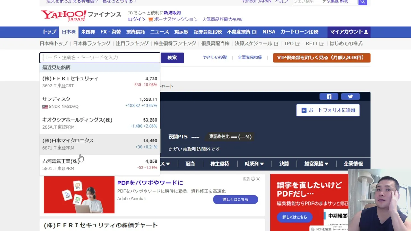Select サンディスク from recent stocks
The width and height of the screenshot is (411, 231).
click(x=100, y=103)
